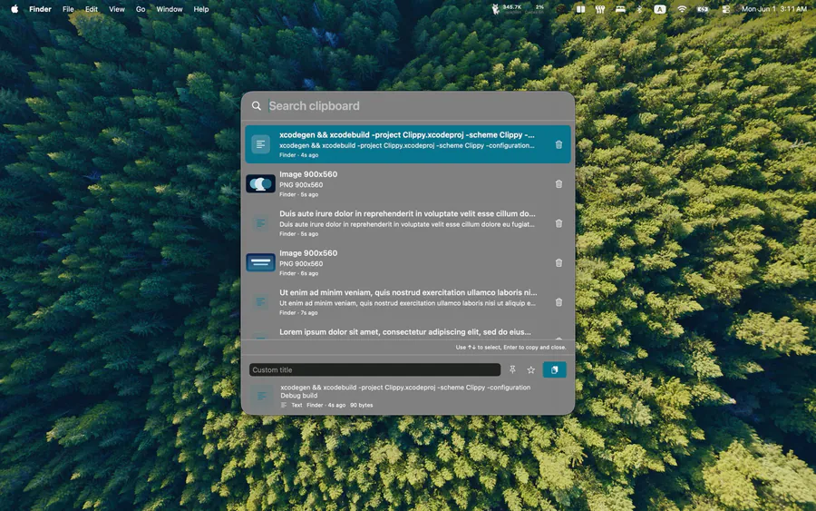Delete the Image 900x560 entry from 6s ago

tap(559, 263)
